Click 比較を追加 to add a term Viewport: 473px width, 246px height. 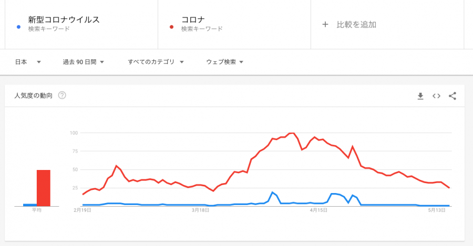(x=356, y=25)
